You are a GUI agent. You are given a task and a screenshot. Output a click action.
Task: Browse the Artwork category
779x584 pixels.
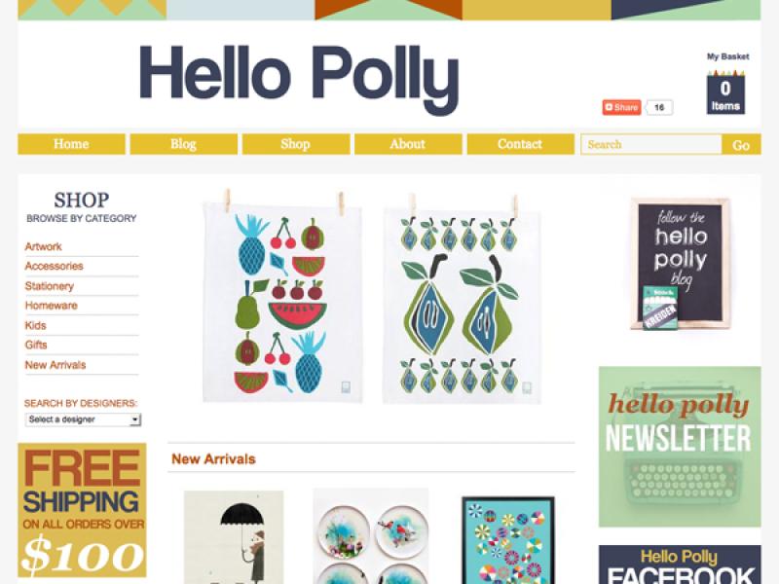pyautogui.click(x=44, y=246)
